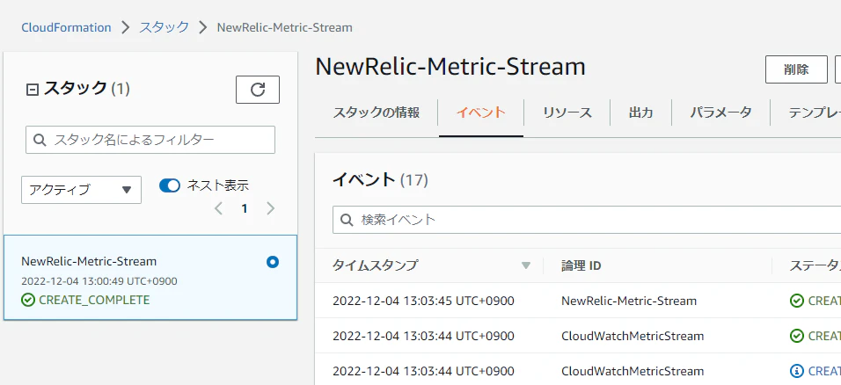This screenshot has width=841, height=385.
Task: Click the NewRelic-Metric-Stream breadcrumb text
Action: [x=285, y=27]
